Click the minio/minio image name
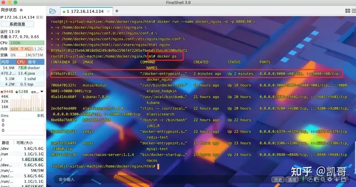The width and height of the screenshot is (356, 187). (x=95, y=85)
